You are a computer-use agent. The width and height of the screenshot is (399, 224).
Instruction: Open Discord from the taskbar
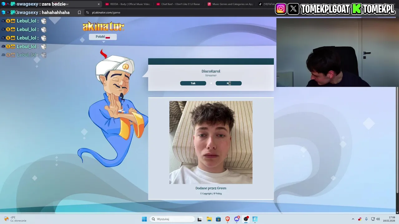237,219
